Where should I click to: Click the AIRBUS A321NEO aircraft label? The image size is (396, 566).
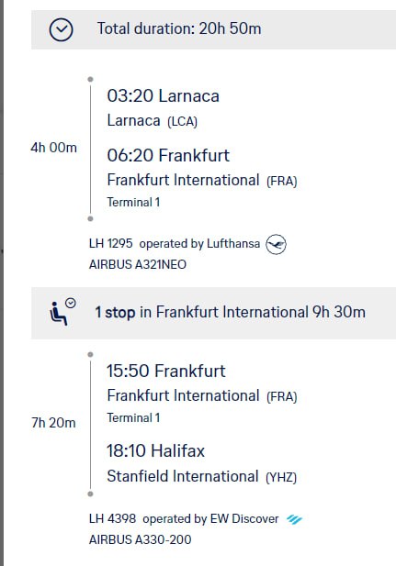(138, 264)
